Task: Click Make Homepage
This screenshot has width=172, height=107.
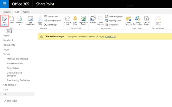Action: [x=114, y=17]
